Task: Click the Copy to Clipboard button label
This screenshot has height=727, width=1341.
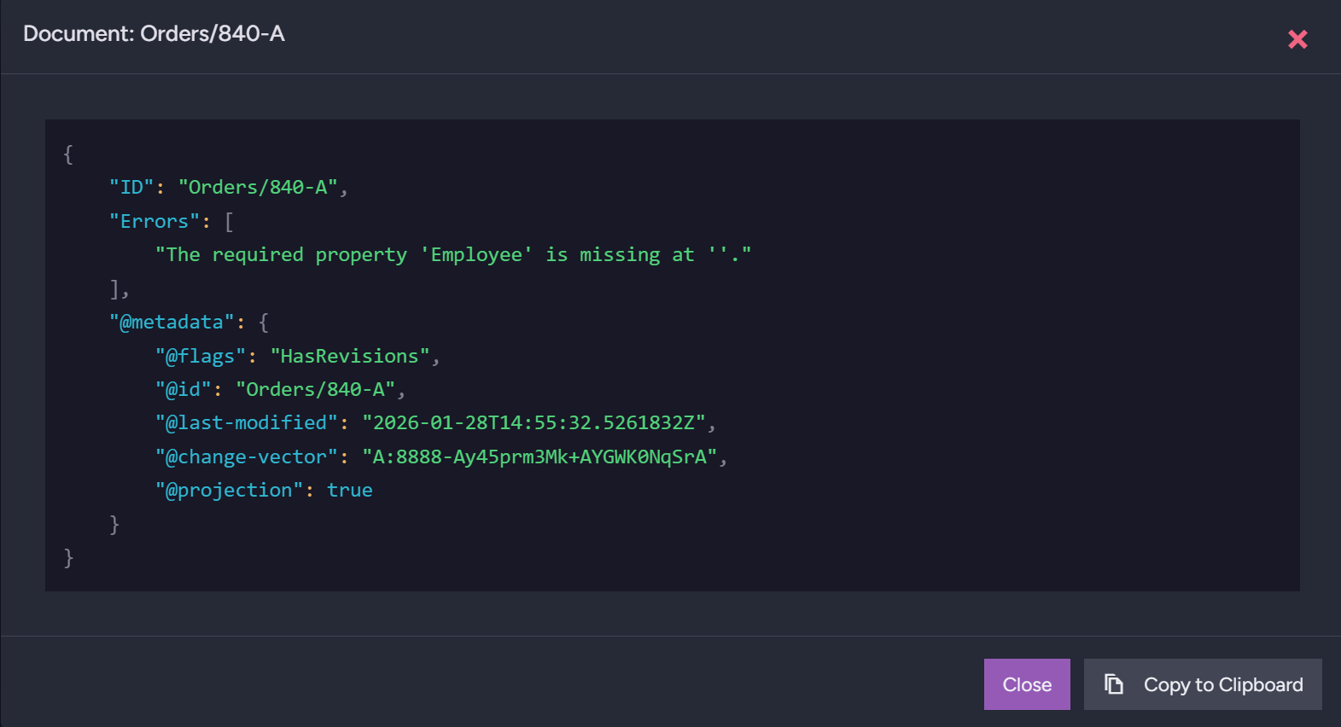Action: point(1222,685)
